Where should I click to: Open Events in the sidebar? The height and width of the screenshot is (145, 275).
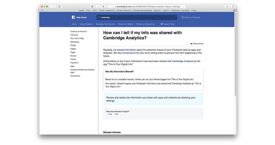pyautogui.click(x=73, y=59)
